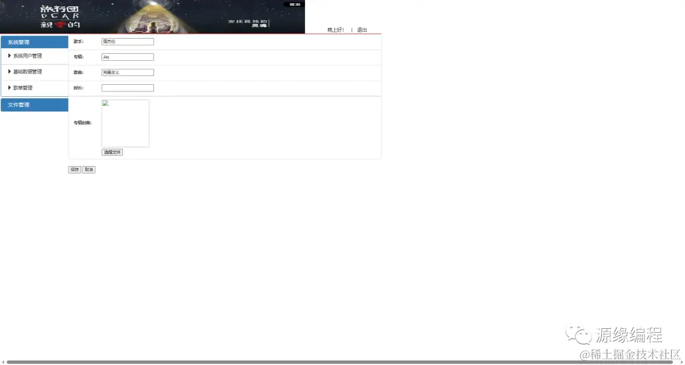Expand the 歌单管理 disclosure arrow

click(x=8, y=87)
